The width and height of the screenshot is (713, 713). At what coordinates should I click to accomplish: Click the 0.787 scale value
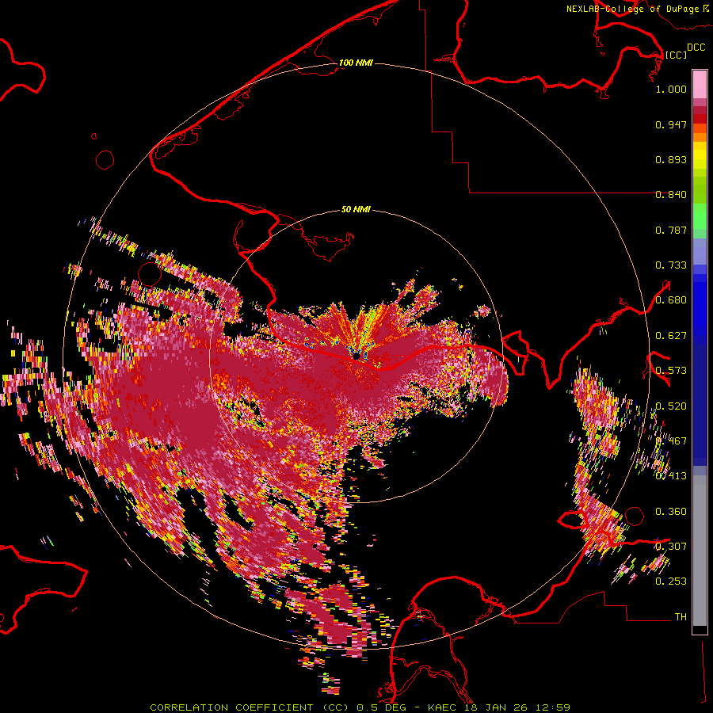(671, 230)
